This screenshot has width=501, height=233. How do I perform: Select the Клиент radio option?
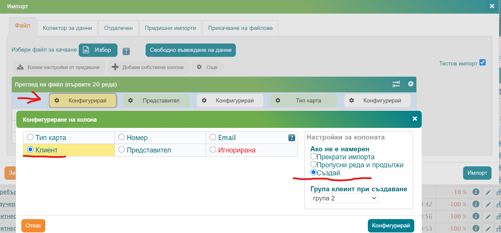pos(30,150)
